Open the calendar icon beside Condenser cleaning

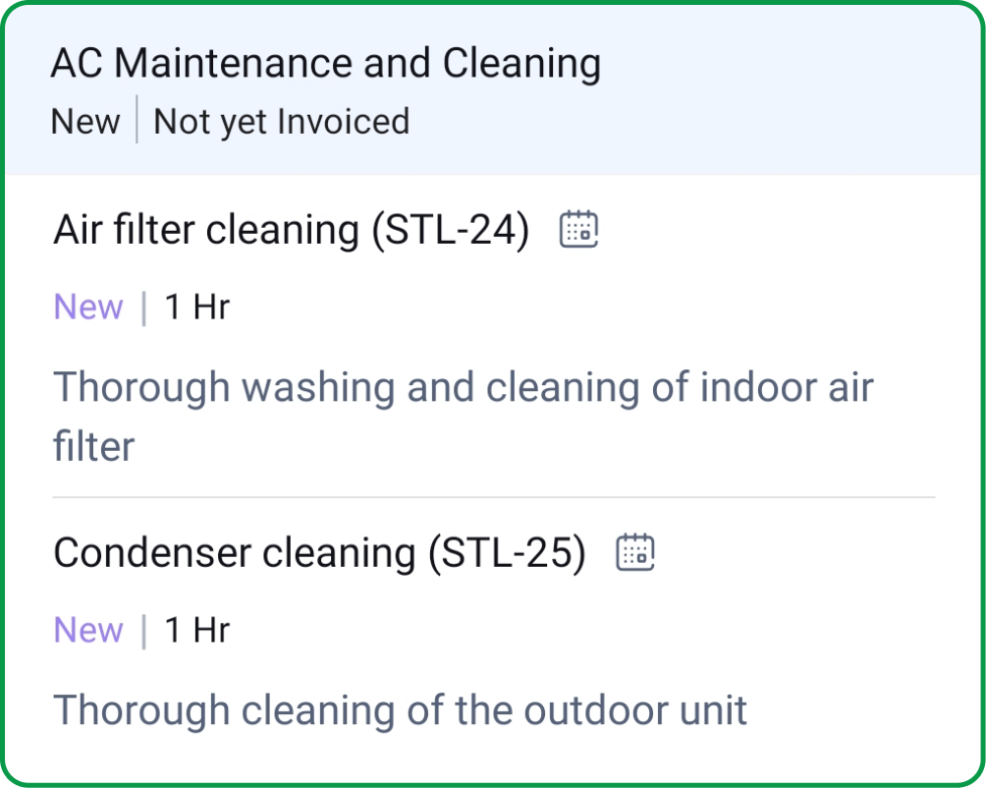coord(635,552)
